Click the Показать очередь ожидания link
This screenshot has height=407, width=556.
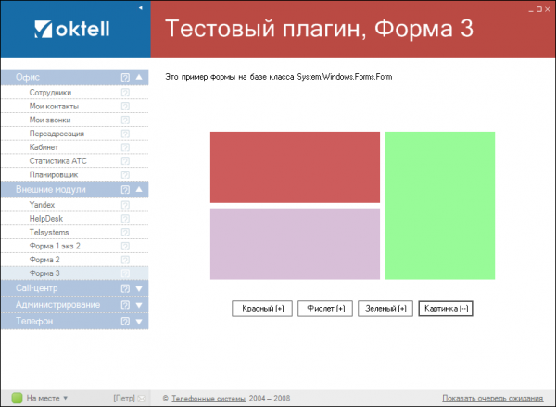pos(493,398)
